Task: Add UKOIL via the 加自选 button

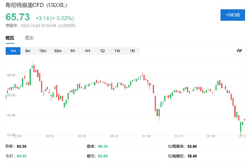Action: pyautogui.click(x=232, y=15)
